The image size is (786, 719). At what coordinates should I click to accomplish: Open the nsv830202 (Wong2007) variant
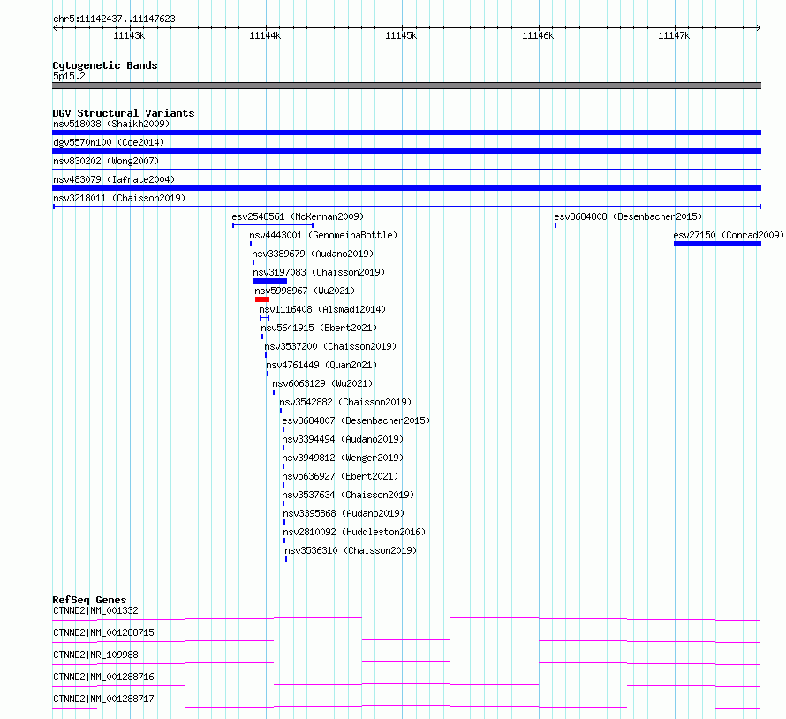tap(106, 161)
